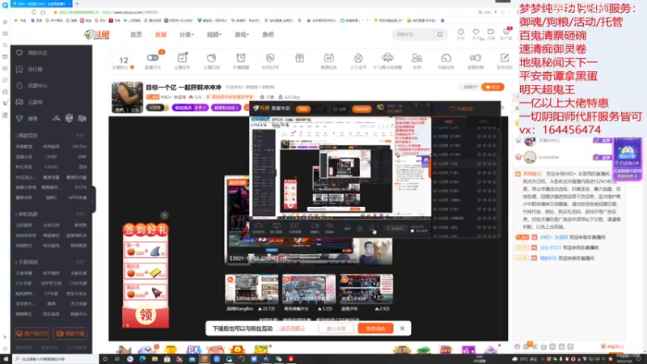The height and width of the screenshot is (364, 647).
Task: Click the orange 发布动态 button in banner
Action: [375, 329]
